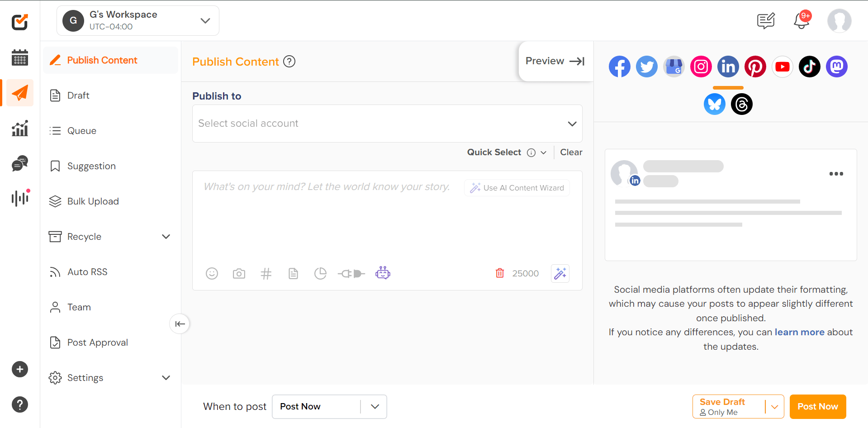The image size is (868, 428).
Task: Open the Save Draft options arrow
Action: 774,407
